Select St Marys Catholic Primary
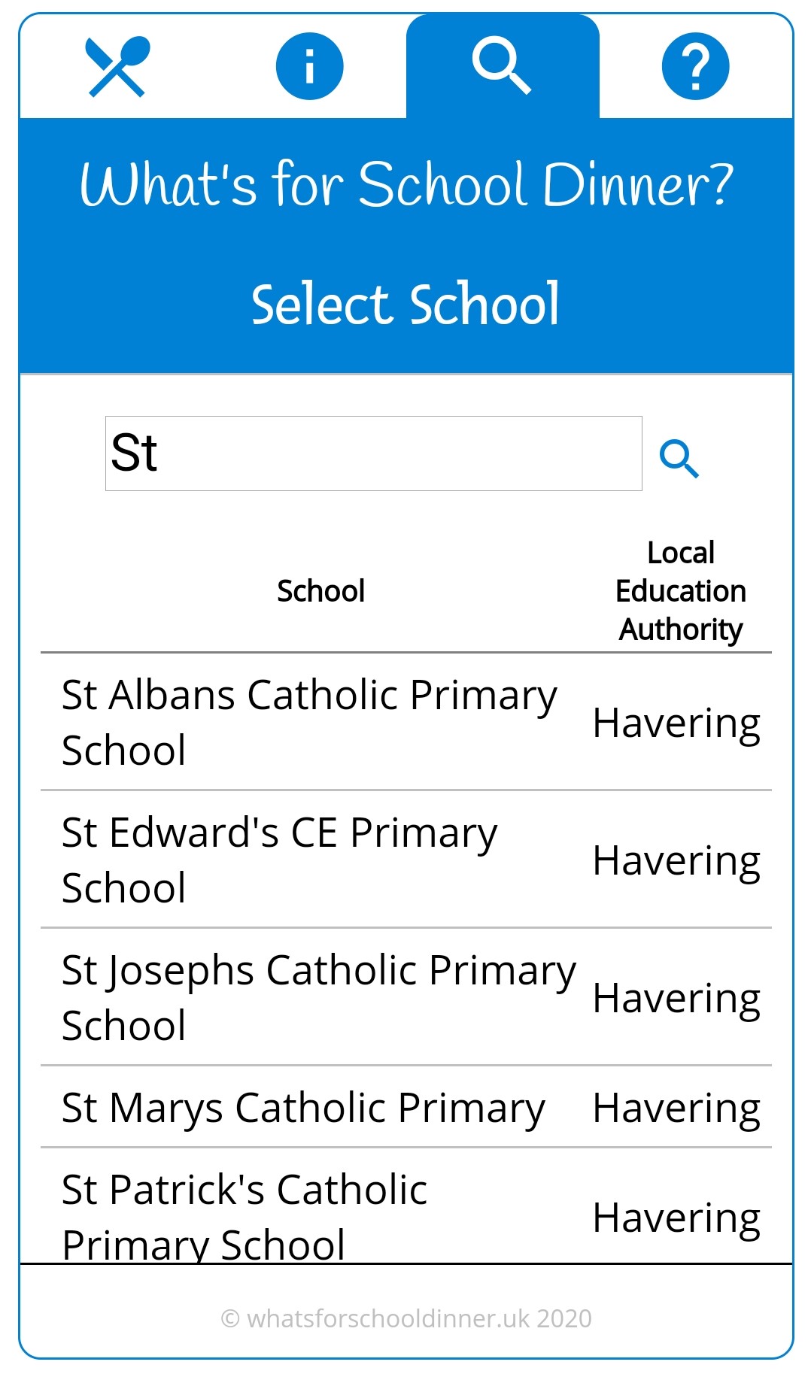This screenshot has height=1383, width=808. 303,1108
